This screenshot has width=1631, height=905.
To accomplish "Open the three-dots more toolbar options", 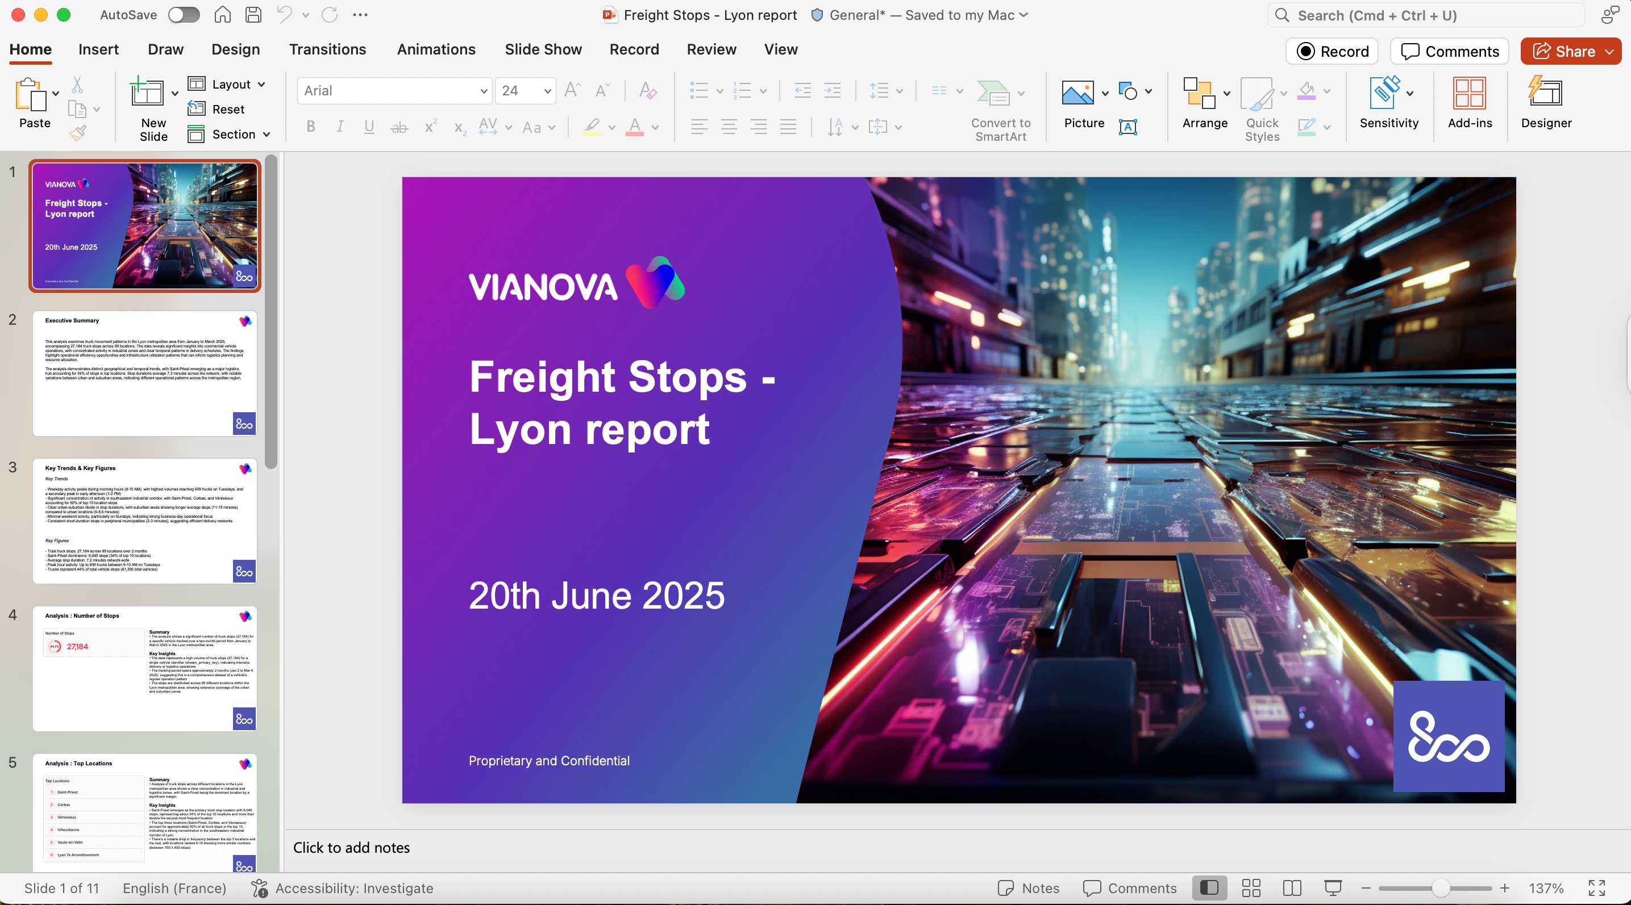I will pos(360,15).
